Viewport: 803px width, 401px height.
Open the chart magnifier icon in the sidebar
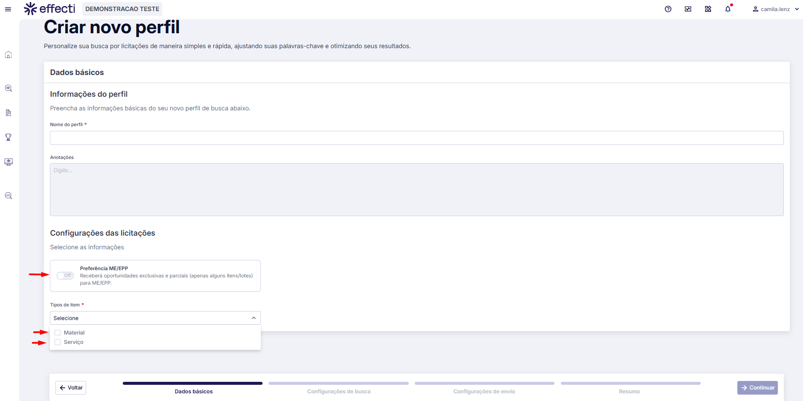(8, 196)
